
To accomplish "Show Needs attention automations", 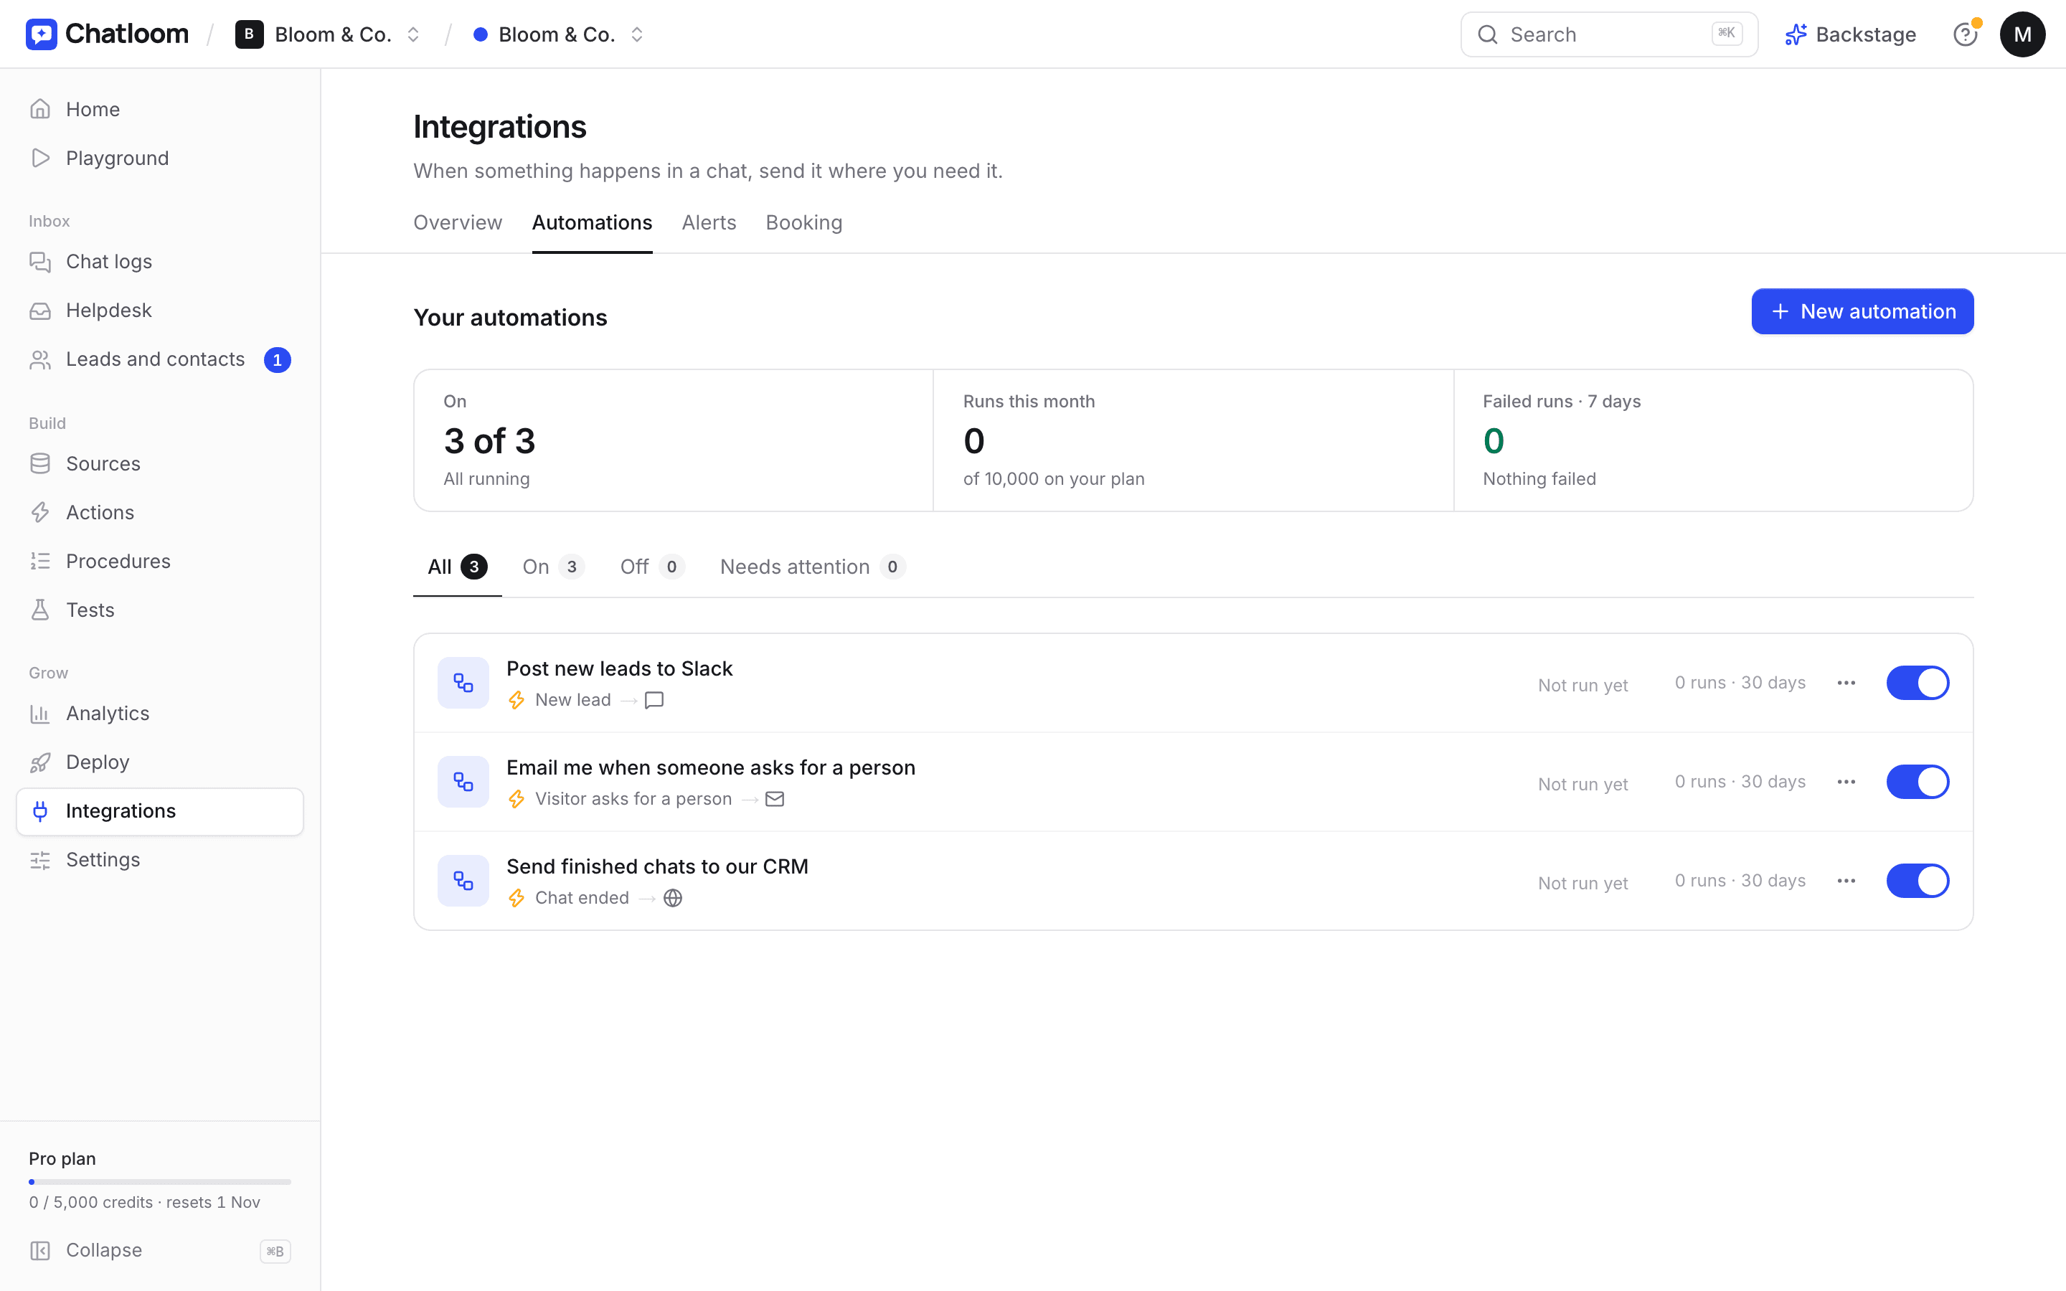I will coord(812,567).
